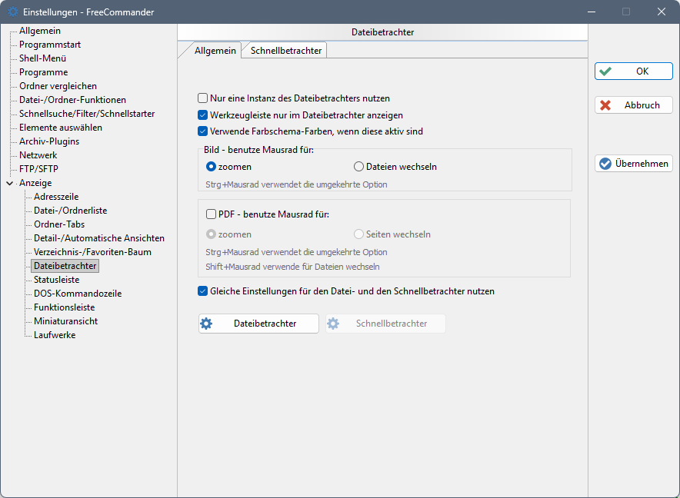Screen dimensions: 680x498
Task: Select Archiv-Plugins in the category tree
Action: 49,141
